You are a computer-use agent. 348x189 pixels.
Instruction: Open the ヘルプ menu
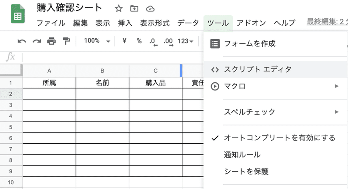tap(284, 23)
